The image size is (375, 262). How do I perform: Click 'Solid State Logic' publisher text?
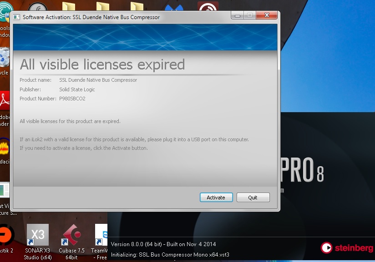click(x=77, y=89)
